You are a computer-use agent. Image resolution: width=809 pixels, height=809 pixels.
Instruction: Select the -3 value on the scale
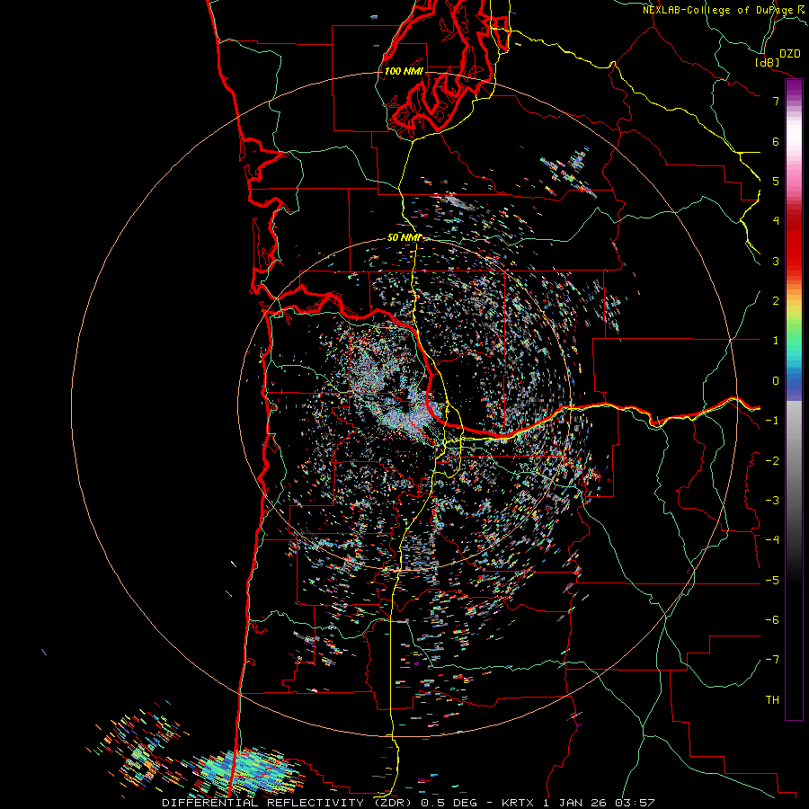[x=772, y=501]
